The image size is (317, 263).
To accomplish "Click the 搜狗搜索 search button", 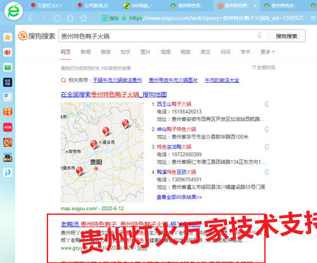I will pyautogui.click(x=287, y=36).
